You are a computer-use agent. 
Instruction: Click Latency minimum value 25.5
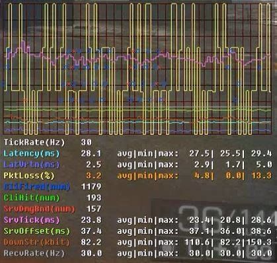[230, 153]
